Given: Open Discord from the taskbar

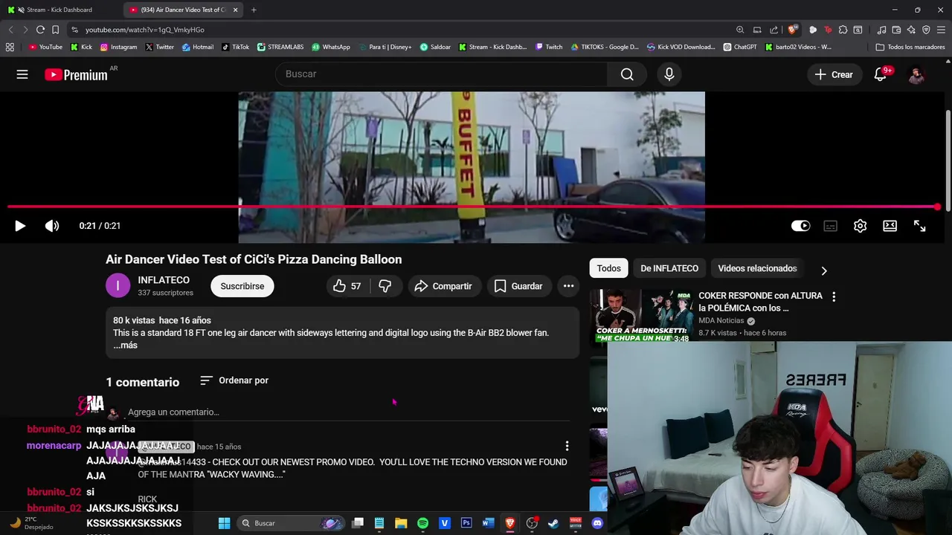Looking at the screenshot, I should click(x=597, y=523).
